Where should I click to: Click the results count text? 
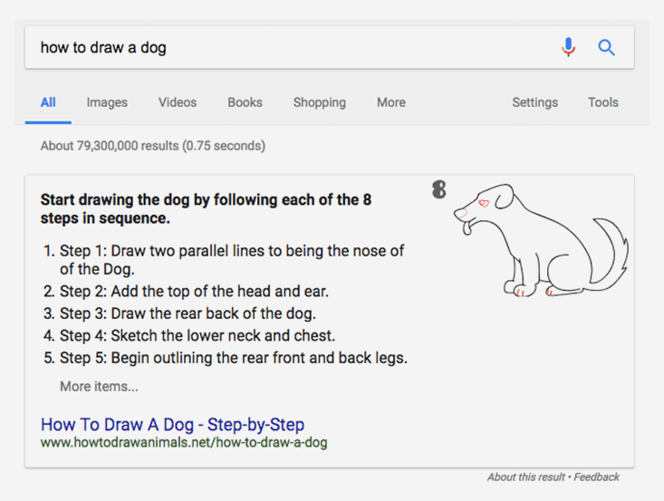tap(153, 146)
